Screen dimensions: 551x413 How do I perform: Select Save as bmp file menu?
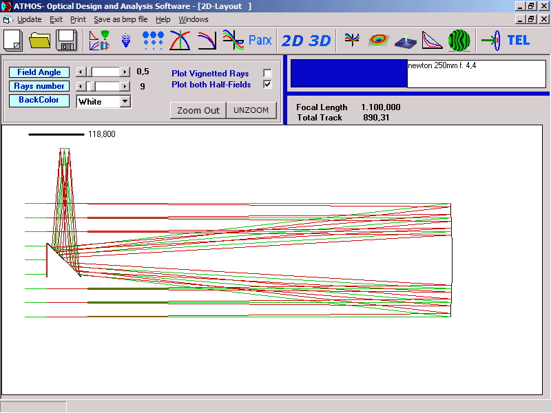121,19
